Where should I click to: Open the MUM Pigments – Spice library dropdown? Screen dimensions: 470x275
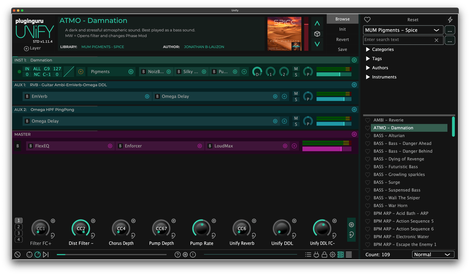tap(403, 30)
